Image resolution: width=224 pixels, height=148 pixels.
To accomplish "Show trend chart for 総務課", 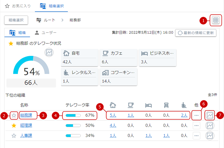I will 210,115.
